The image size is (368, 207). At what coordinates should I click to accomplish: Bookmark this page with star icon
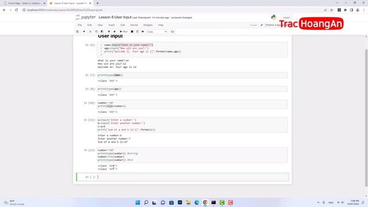[x=331, y=10]
